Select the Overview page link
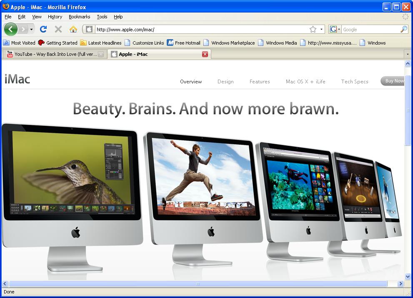This screenshot has width=413, height=298. [x=191, y=82]
